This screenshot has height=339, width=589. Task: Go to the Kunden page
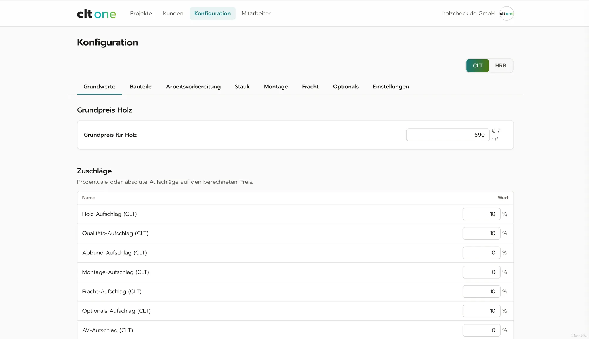173,14
